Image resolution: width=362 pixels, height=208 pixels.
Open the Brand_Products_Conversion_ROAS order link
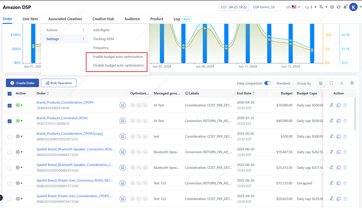62,118
